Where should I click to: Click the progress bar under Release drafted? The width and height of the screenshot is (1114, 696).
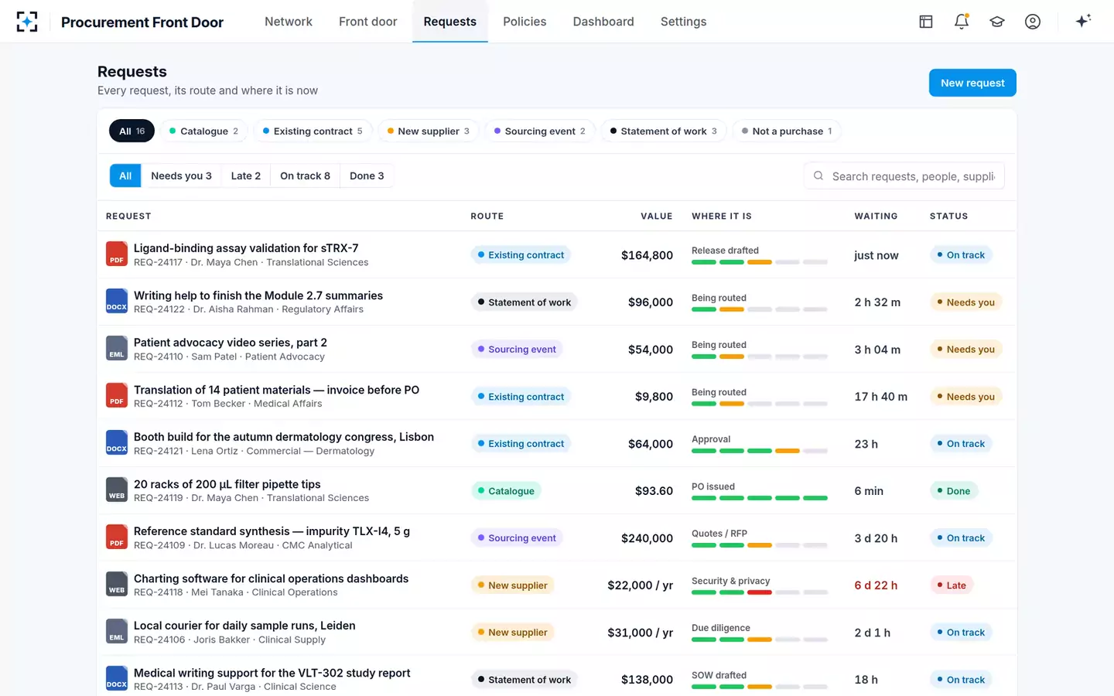pyautogui.click(x=760, y=263)
